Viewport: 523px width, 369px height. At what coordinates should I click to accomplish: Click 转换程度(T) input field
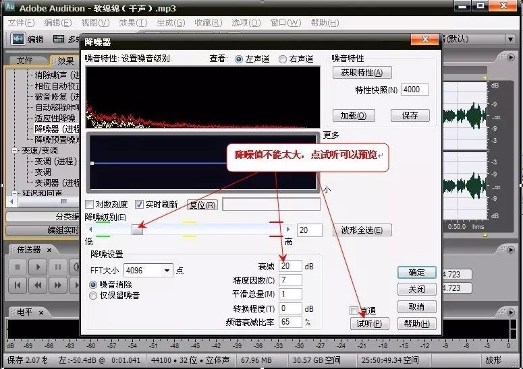[x=290, y=308]
